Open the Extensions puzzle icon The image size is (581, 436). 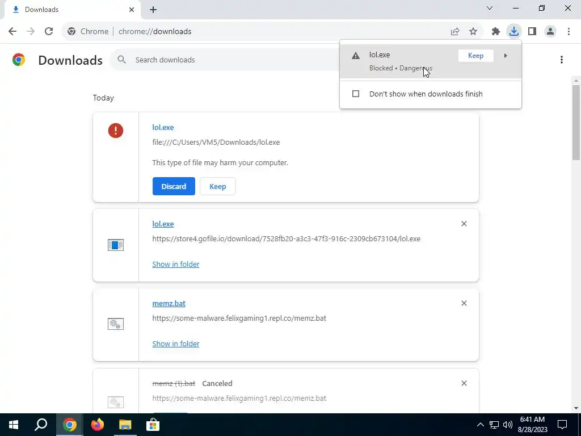point(496,32)
